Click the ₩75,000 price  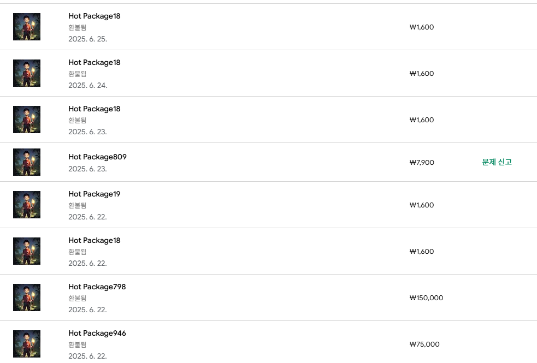pyautogui.click(x=424, y=344)
